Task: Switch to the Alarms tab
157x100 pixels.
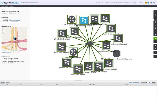Action: [x=3, y=82]
